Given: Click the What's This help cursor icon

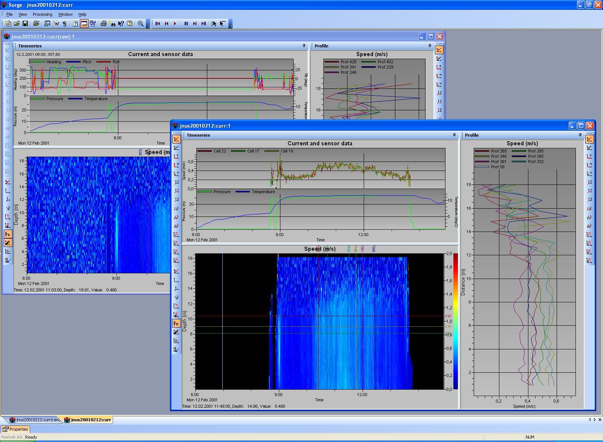Looking at the screenshot, I should pos(121,23).
